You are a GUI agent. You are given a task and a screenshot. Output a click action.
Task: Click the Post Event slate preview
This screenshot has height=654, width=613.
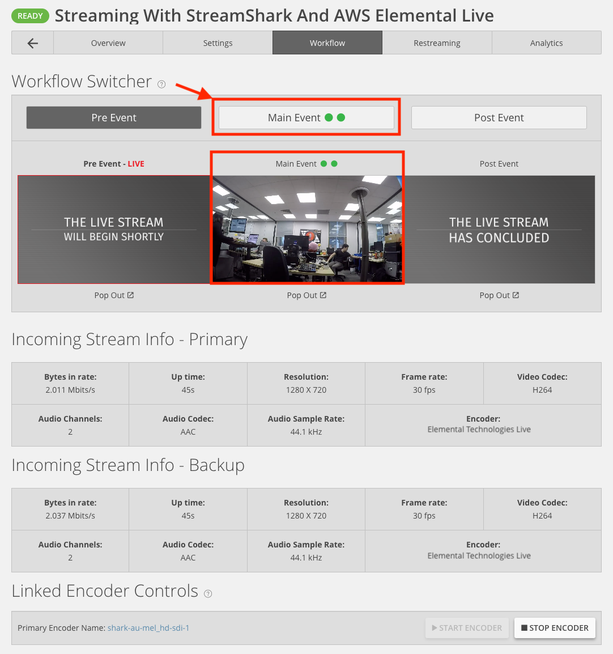click(499, 230)
